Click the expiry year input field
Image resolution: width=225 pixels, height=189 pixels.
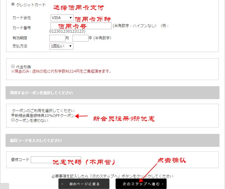click(80, 38)
